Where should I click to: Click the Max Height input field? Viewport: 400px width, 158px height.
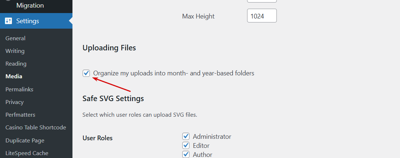click(262, 16)
